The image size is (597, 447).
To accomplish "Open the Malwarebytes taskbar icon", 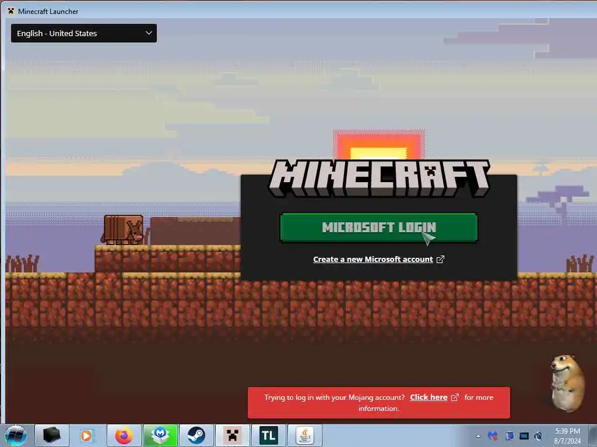I will tap(160, 435).
